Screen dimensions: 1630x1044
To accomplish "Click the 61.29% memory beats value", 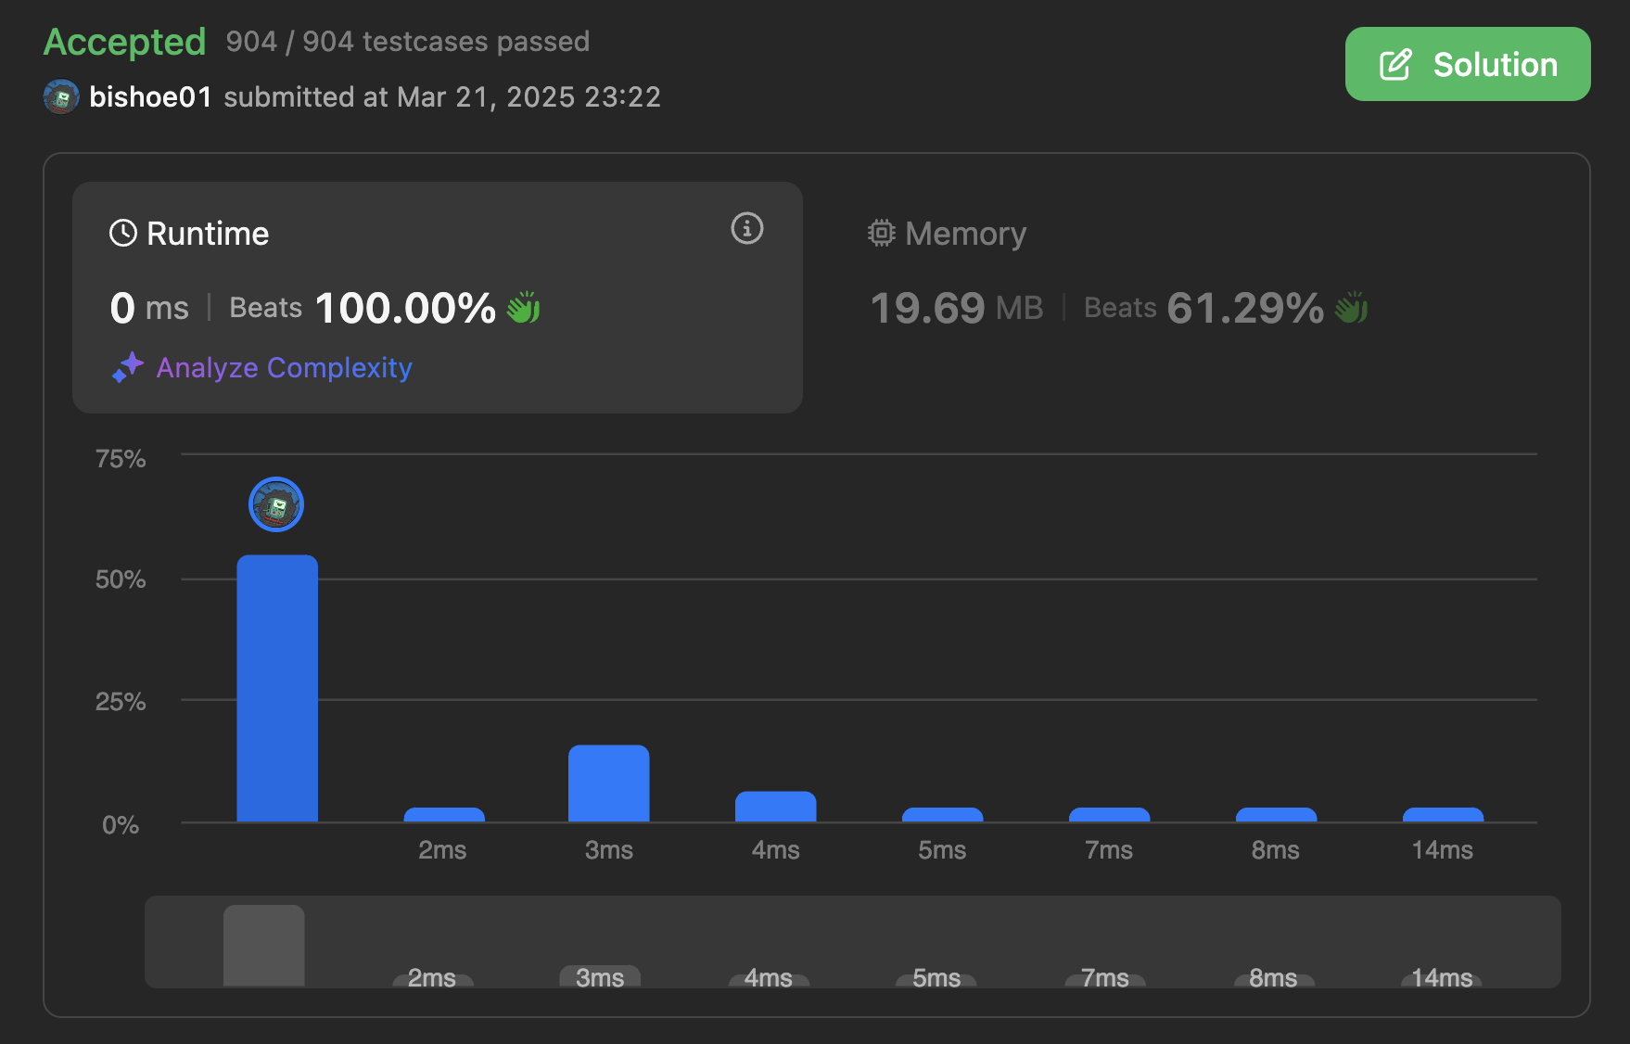I will coord(1245,308).
